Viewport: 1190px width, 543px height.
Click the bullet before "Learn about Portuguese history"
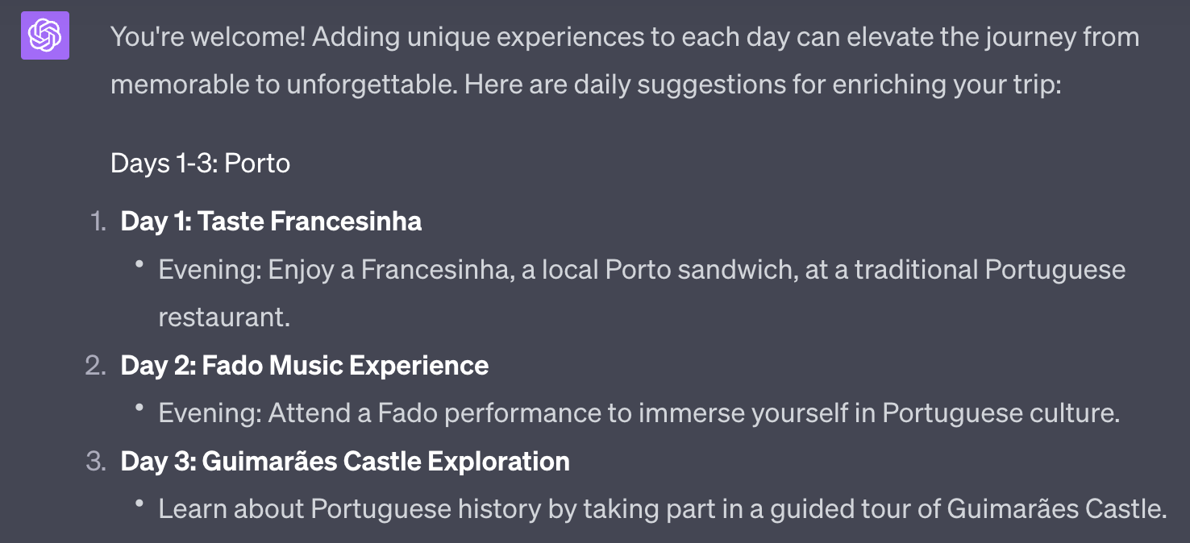pos(140,504)
